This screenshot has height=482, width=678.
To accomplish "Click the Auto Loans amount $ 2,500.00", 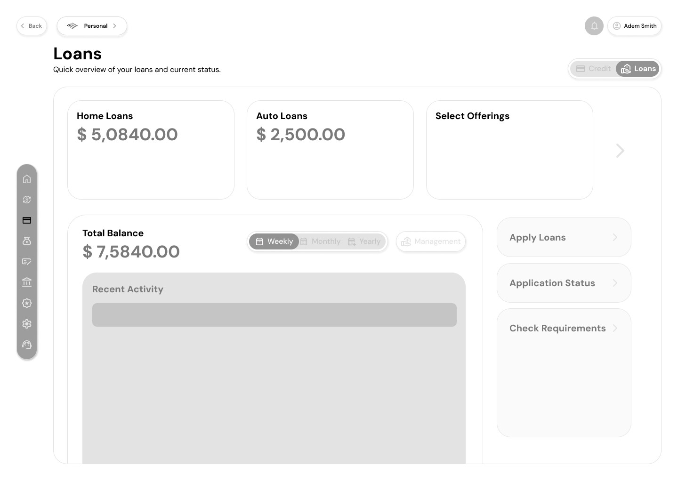I will pyautogui.click(x=300, y=135).
